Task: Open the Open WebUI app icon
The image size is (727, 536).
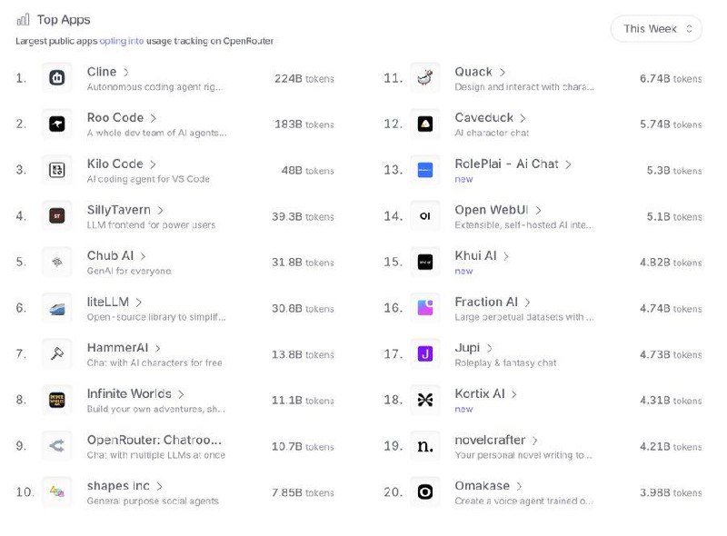Action: point(425,215)
